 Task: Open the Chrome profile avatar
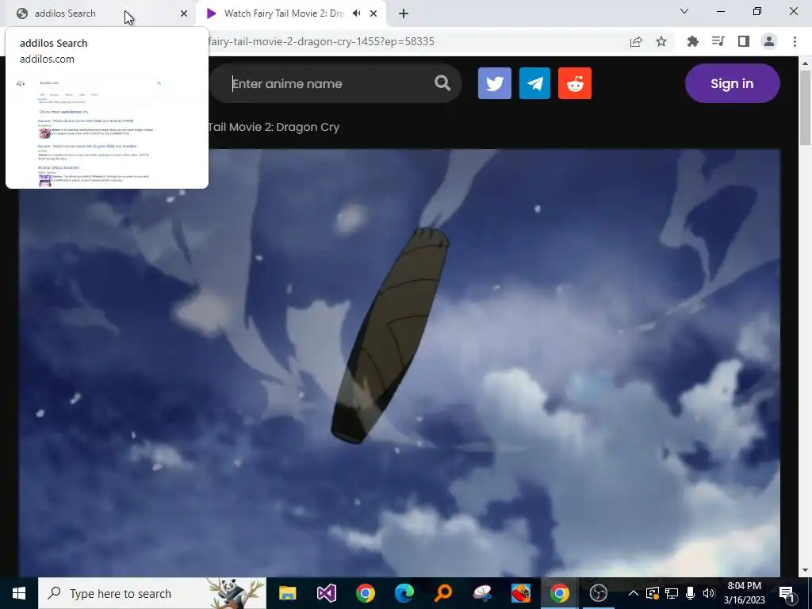click(x=769, y=41)
